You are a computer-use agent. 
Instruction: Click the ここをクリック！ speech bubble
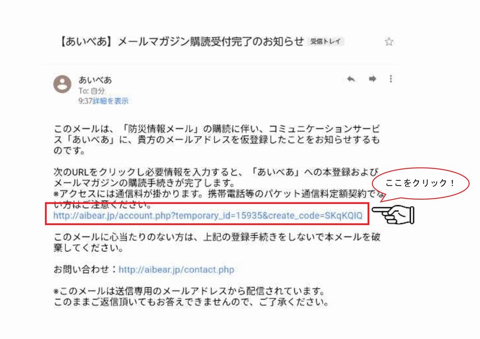421,183
